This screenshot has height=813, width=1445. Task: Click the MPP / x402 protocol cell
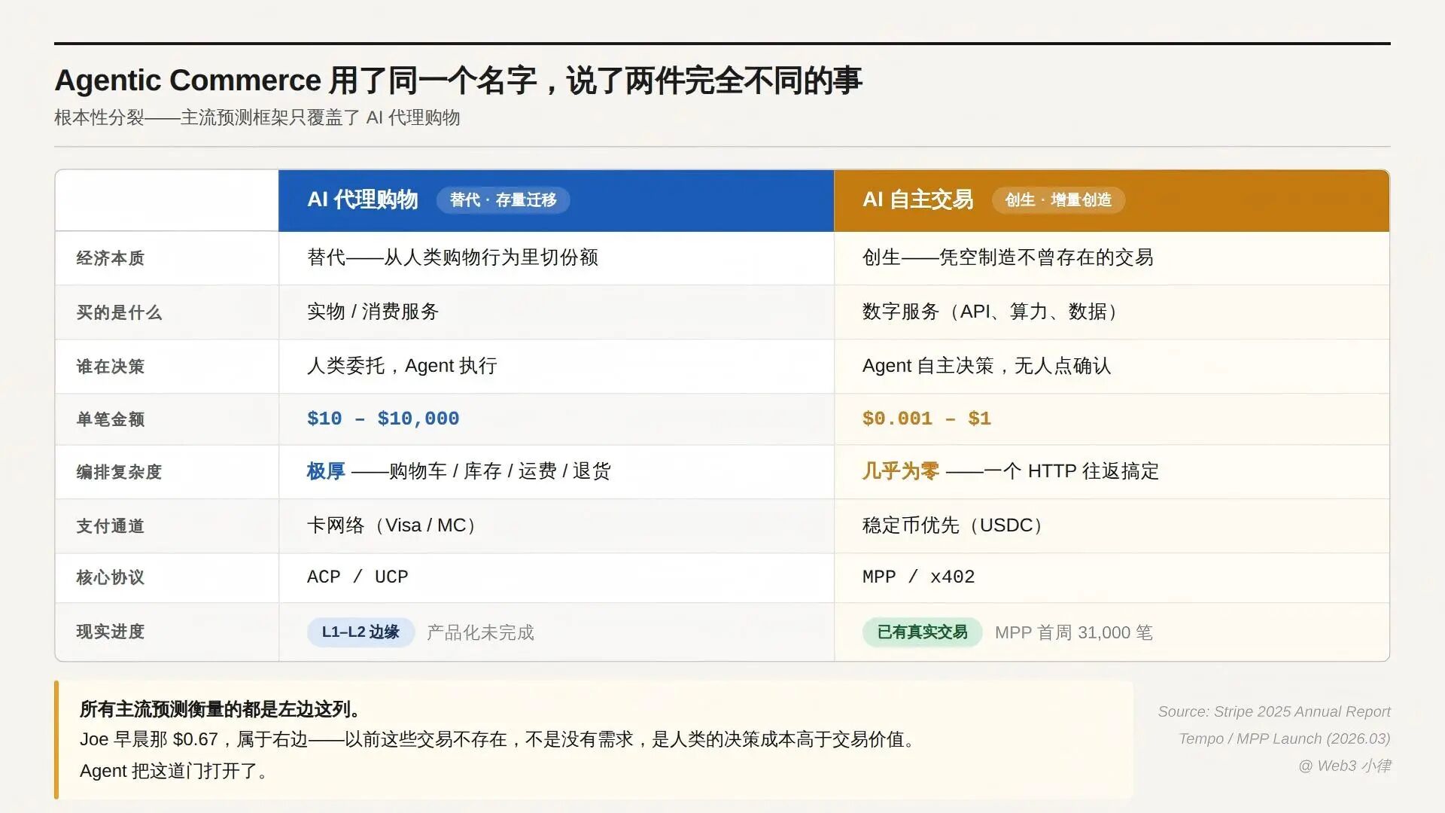pos(917,577)
